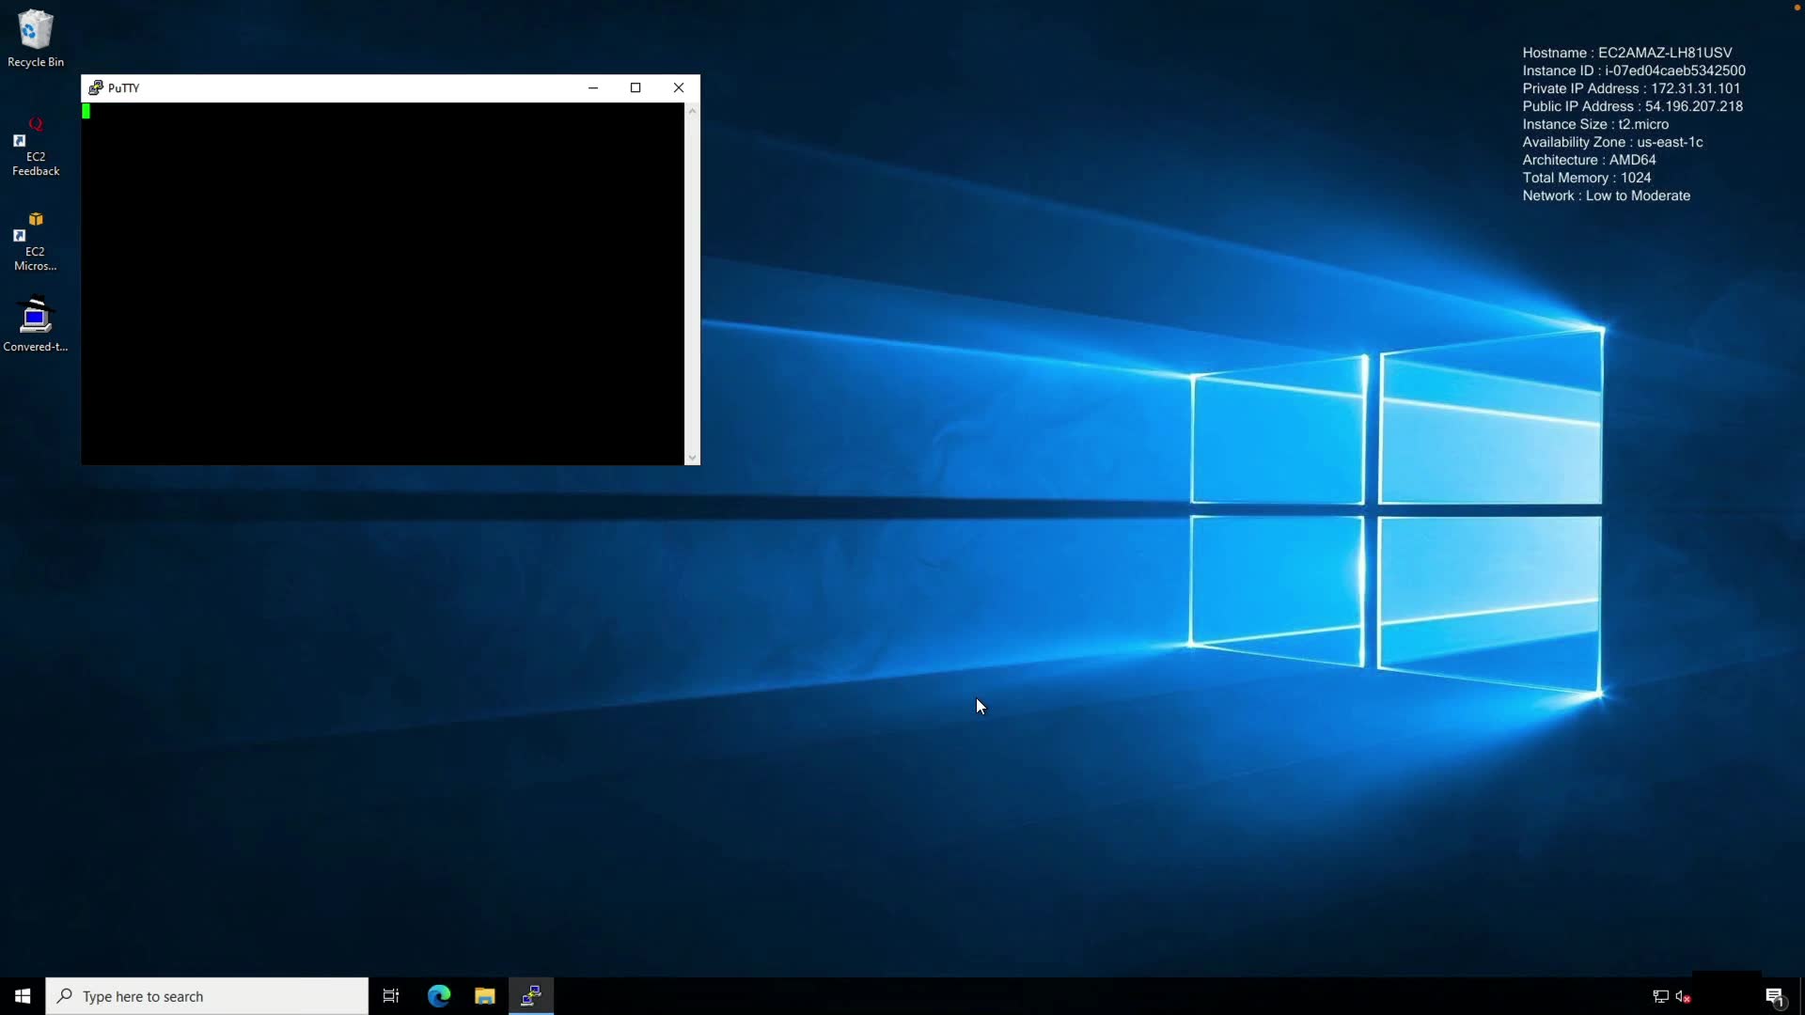Open the Action Center notifications

pos(1774,996)
